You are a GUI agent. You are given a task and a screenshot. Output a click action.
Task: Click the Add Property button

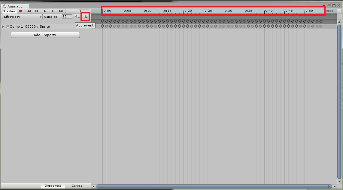[x=45, y=35]
